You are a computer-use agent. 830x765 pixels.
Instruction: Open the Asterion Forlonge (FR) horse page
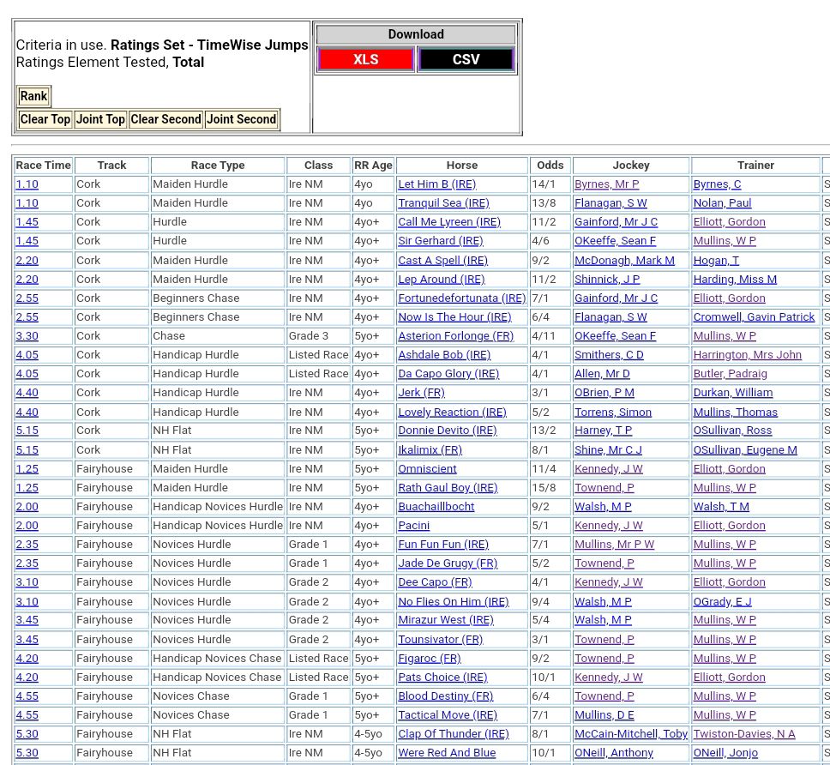point(455,335)
